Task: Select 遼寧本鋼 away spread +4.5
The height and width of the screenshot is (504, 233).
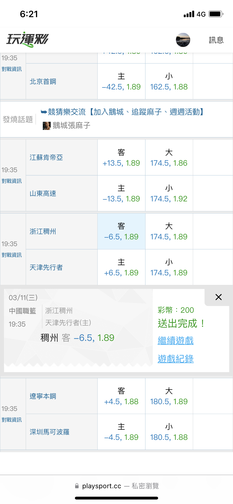Action: coord(121,396)
